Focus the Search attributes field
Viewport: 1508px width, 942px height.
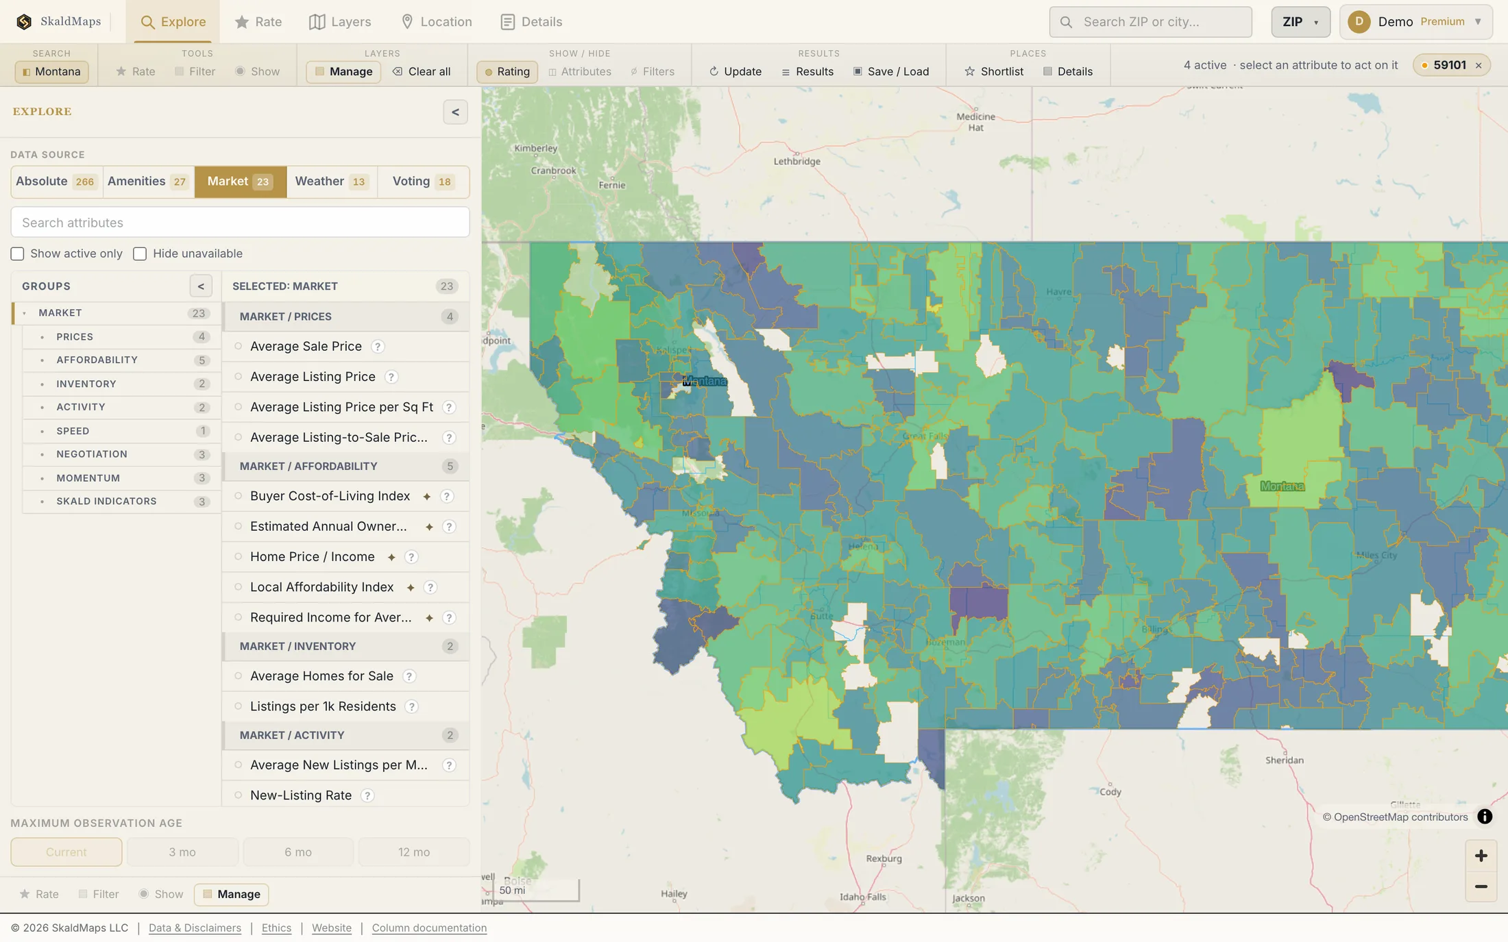(x=240, y=223)
